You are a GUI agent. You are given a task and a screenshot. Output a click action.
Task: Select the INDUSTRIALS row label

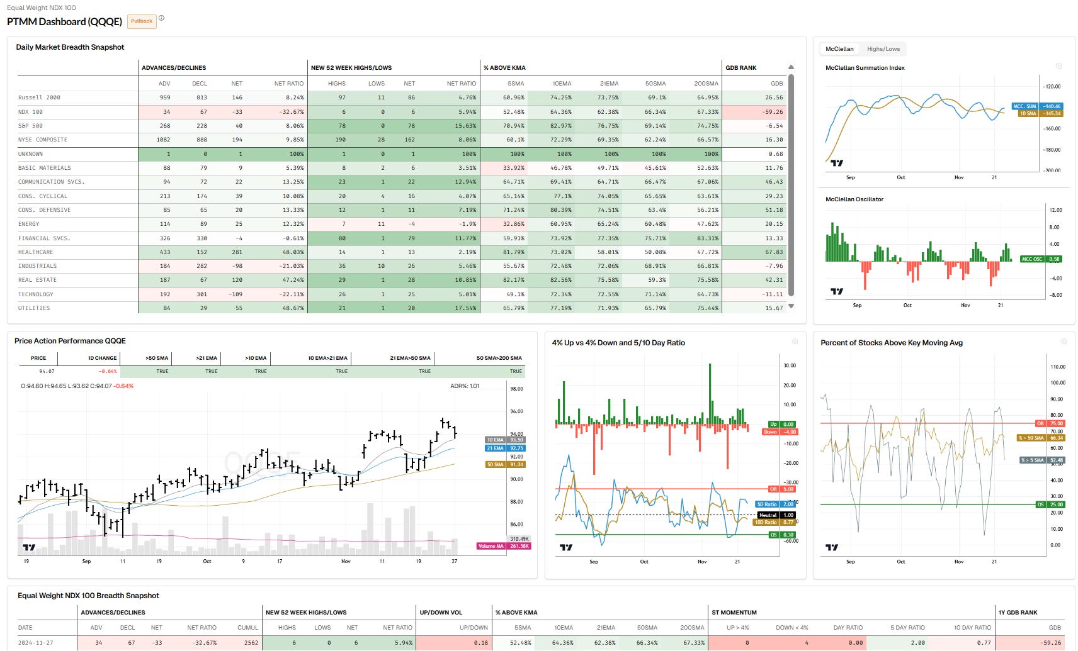click(37, 266)
